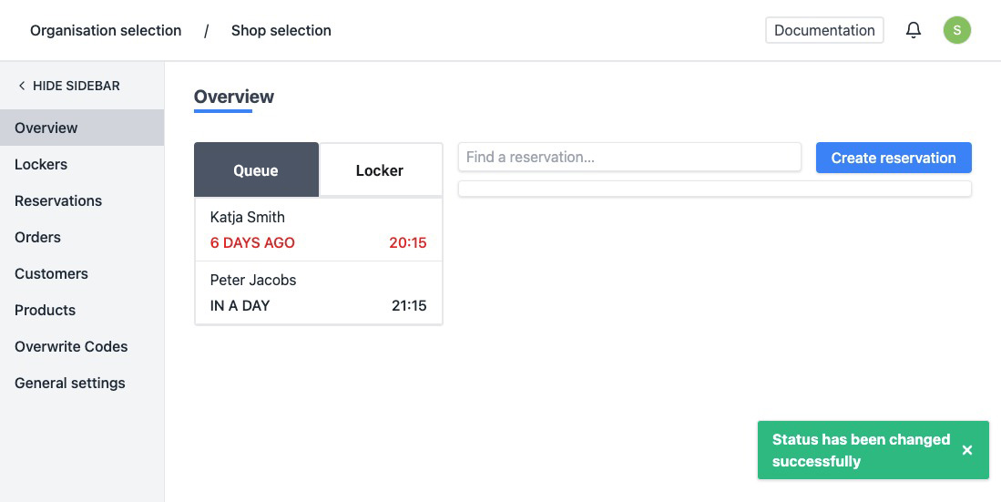Switch to the Locker tab
Viewport: 1001px width, 502px height.
380,170
